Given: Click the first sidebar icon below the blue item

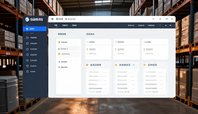Looking at the screenshot, I should (x=27, y=38).
